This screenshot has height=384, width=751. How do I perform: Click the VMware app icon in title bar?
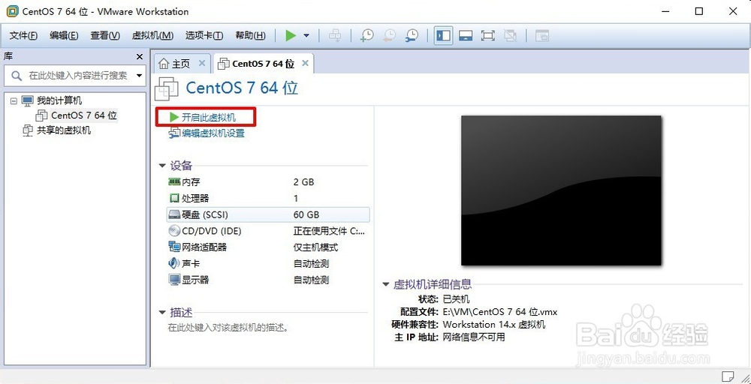(13, 11)
